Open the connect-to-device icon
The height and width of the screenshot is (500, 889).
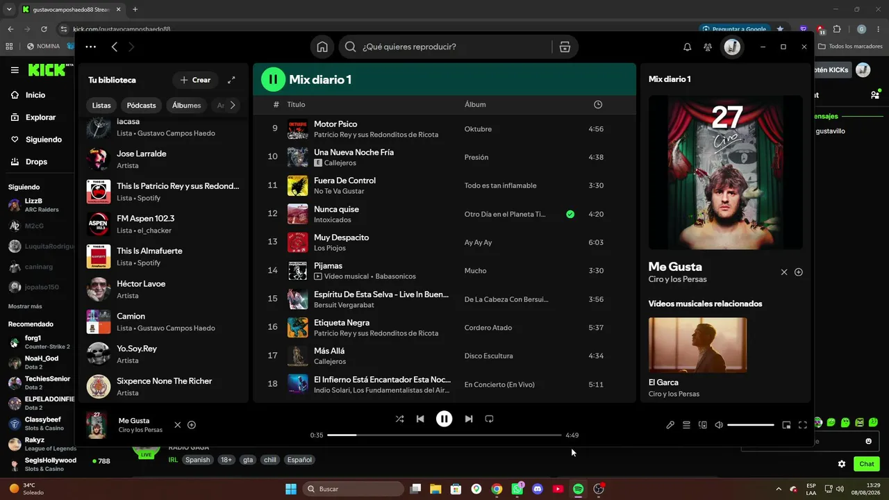pyautogui.click(x=702, y=425)
